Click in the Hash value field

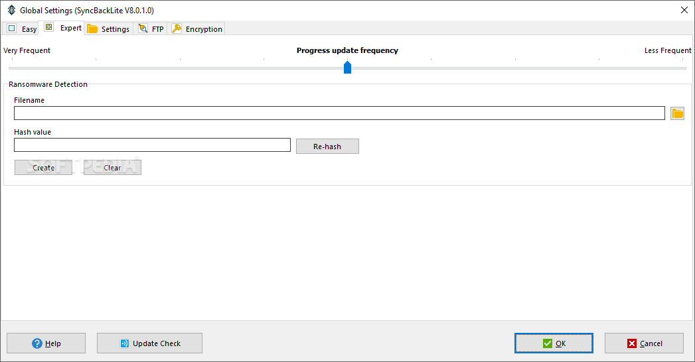[152, 145]
